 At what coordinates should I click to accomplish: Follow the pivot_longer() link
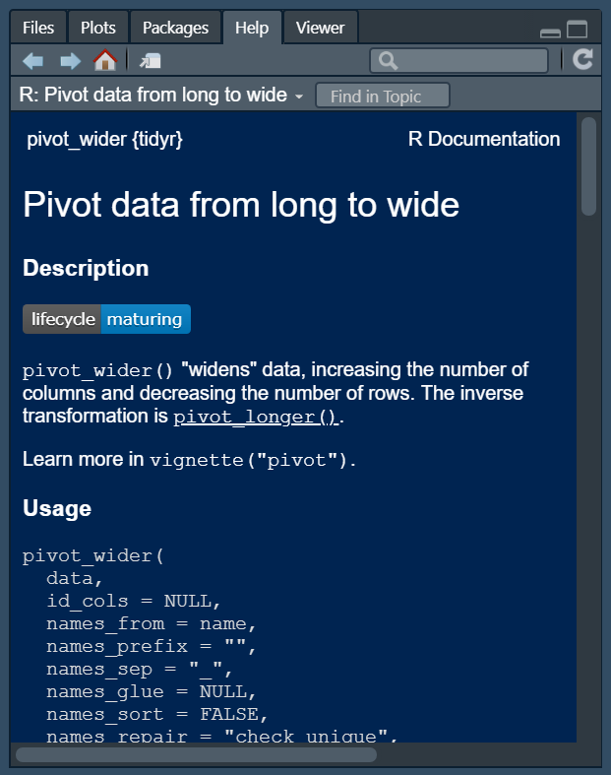click(257, 417)
